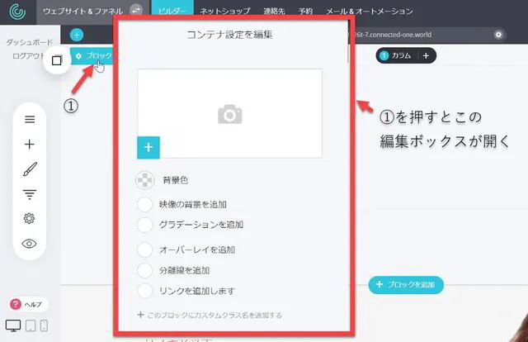
Task: Click the eye preview icon
Action: (30, 243)
